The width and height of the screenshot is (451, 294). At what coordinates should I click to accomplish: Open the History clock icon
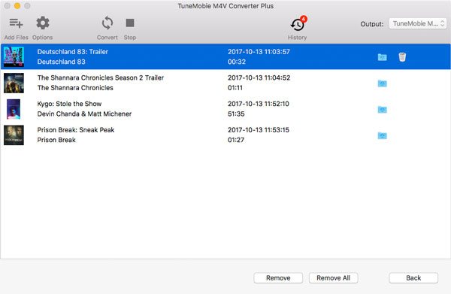pos(298,25)
